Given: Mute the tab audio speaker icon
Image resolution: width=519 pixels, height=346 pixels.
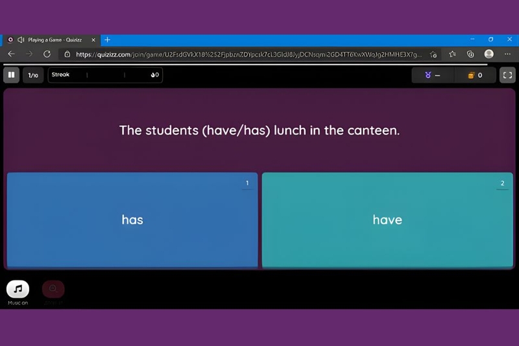Looking at the screenshot, I should pos(21,40).
